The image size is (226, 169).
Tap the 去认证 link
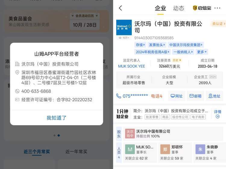pos(218,23)
